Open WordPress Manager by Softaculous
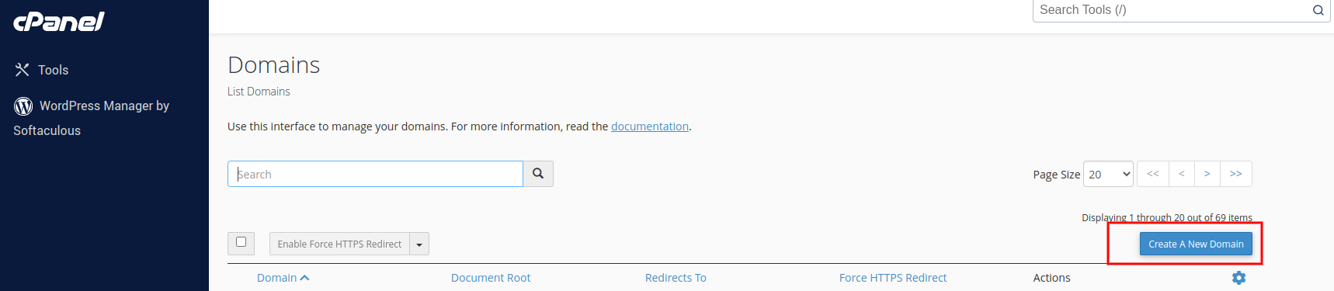 pos(92,118)
